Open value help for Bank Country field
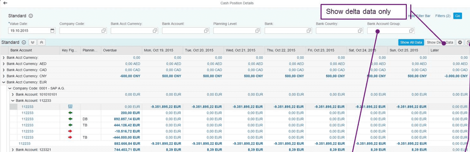Screen dimensions: 470x152 360,31
